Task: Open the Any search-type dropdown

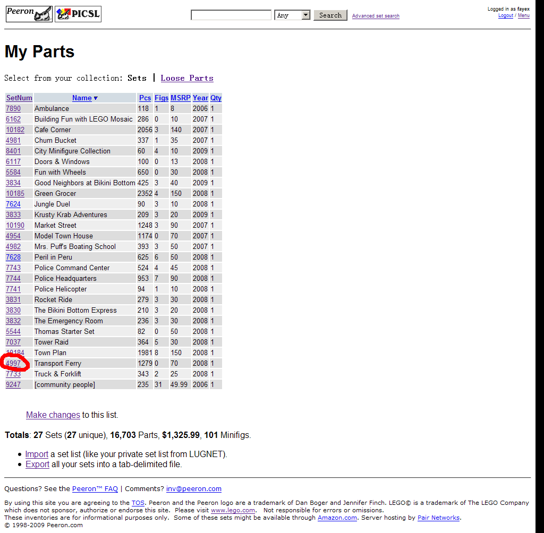Action: (x=292, y=15)
